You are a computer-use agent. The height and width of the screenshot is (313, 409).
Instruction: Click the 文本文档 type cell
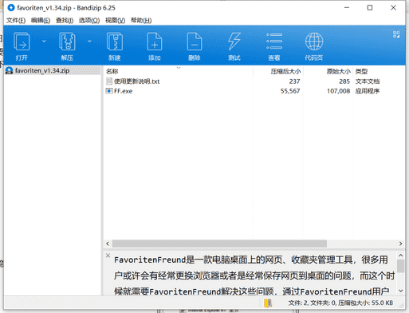(368, 81)
